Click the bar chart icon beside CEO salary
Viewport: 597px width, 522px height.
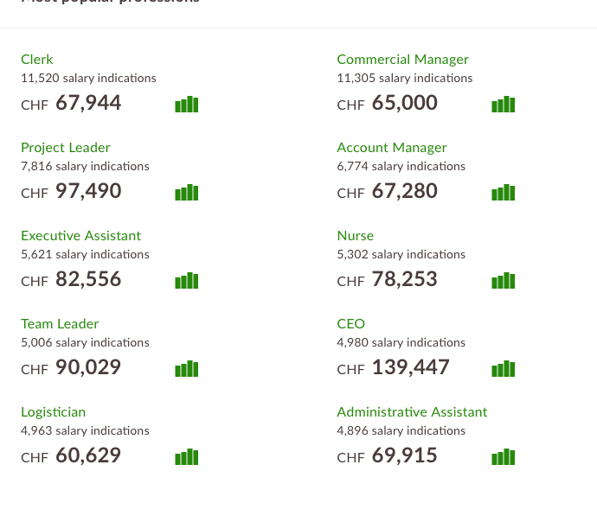[504, 369]
